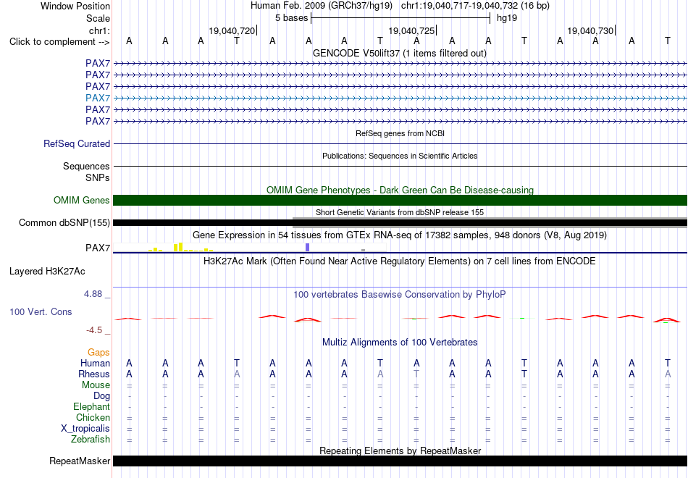Click the yellow GTEx expression bars for PAX7
Viewport: 688px width, 478px height.
(180, 247)
